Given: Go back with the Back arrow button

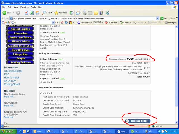Looking at the screenshot, I should click(x=7, y=13).
